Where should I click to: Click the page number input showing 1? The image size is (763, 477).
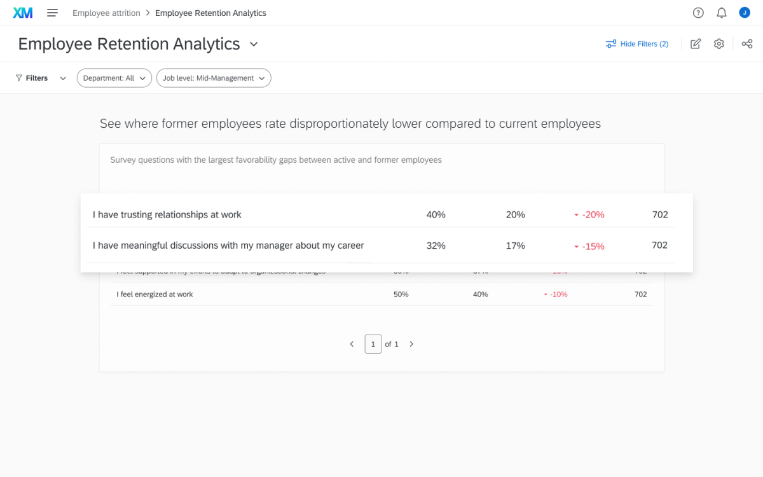click(373, 343)
